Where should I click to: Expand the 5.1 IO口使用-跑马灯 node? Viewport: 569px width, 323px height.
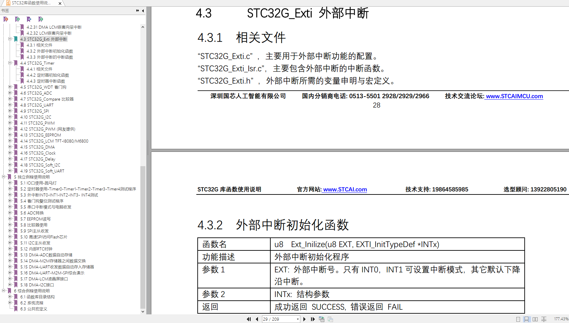pos(10,183)
